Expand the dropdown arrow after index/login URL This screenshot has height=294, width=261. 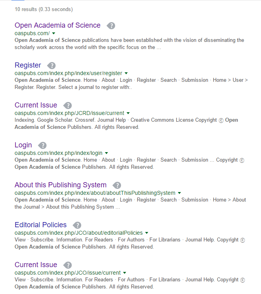point(106,153)
